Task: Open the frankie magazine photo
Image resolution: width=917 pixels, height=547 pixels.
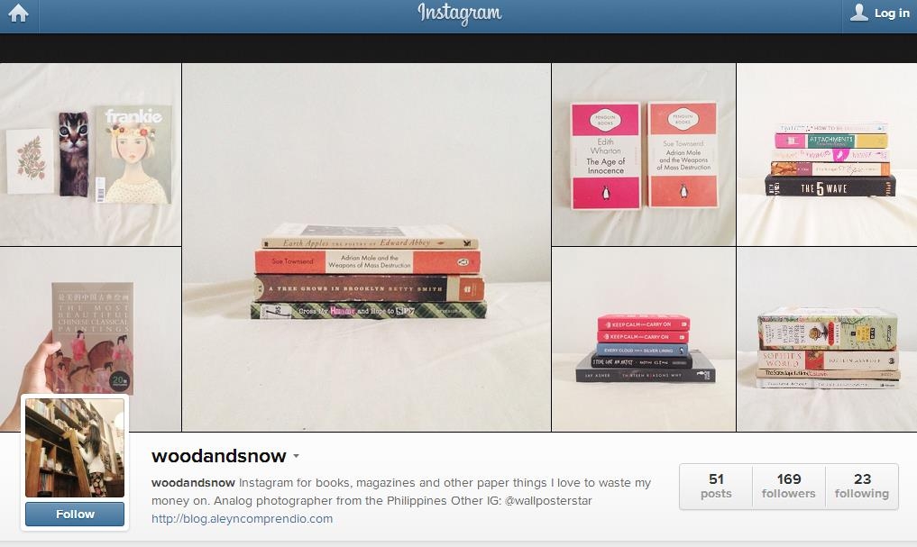Action: coord(91,154)
